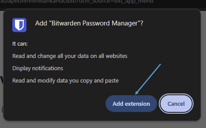Image resolution: width=206 pixels, height=128 pixels.
Task: Focus the browser URL address text
Action: (x=76, y=1)
